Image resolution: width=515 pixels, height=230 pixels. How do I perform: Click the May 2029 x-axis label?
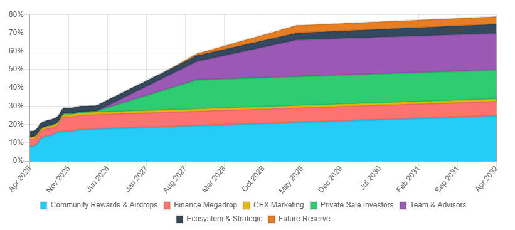292,179
